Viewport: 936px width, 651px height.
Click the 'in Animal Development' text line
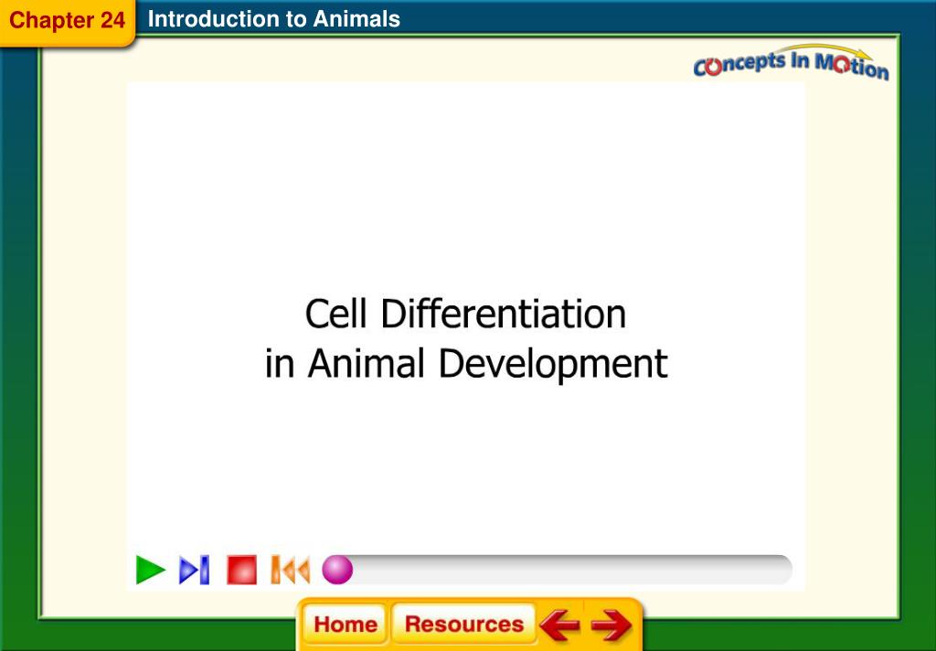pyautogui.click(x=466, y=364)
